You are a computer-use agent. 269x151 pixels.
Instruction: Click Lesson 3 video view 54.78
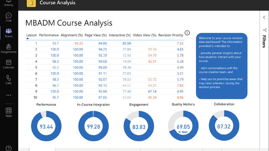pos(152,55)
